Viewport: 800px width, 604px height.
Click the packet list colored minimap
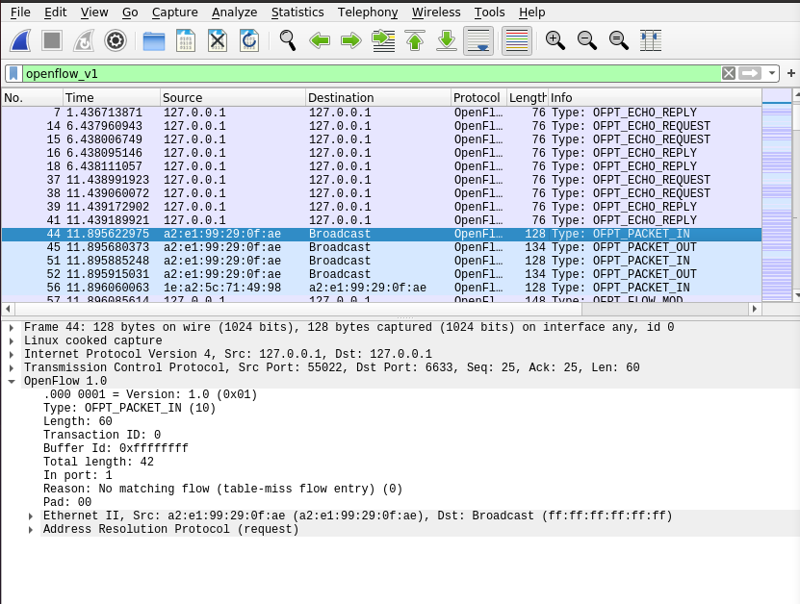tap(777, 195)
